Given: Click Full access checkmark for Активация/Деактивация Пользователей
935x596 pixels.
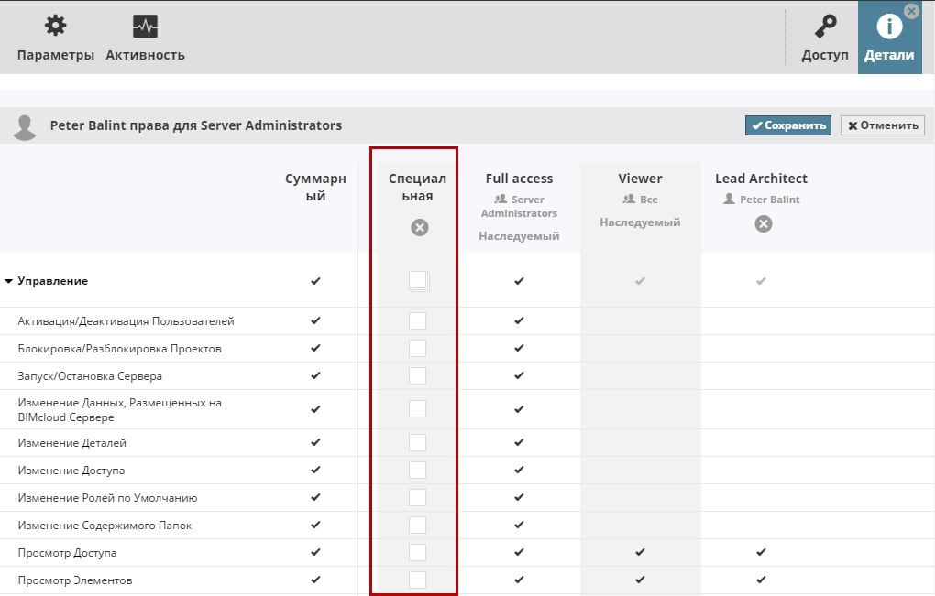Looking at the screenshot, I should (519, 321).
